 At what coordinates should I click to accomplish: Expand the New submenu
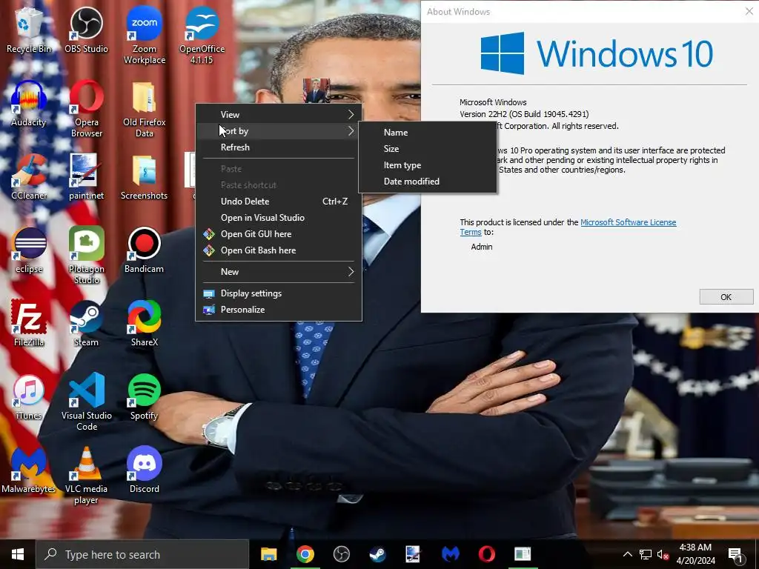(x=279, y=272)
